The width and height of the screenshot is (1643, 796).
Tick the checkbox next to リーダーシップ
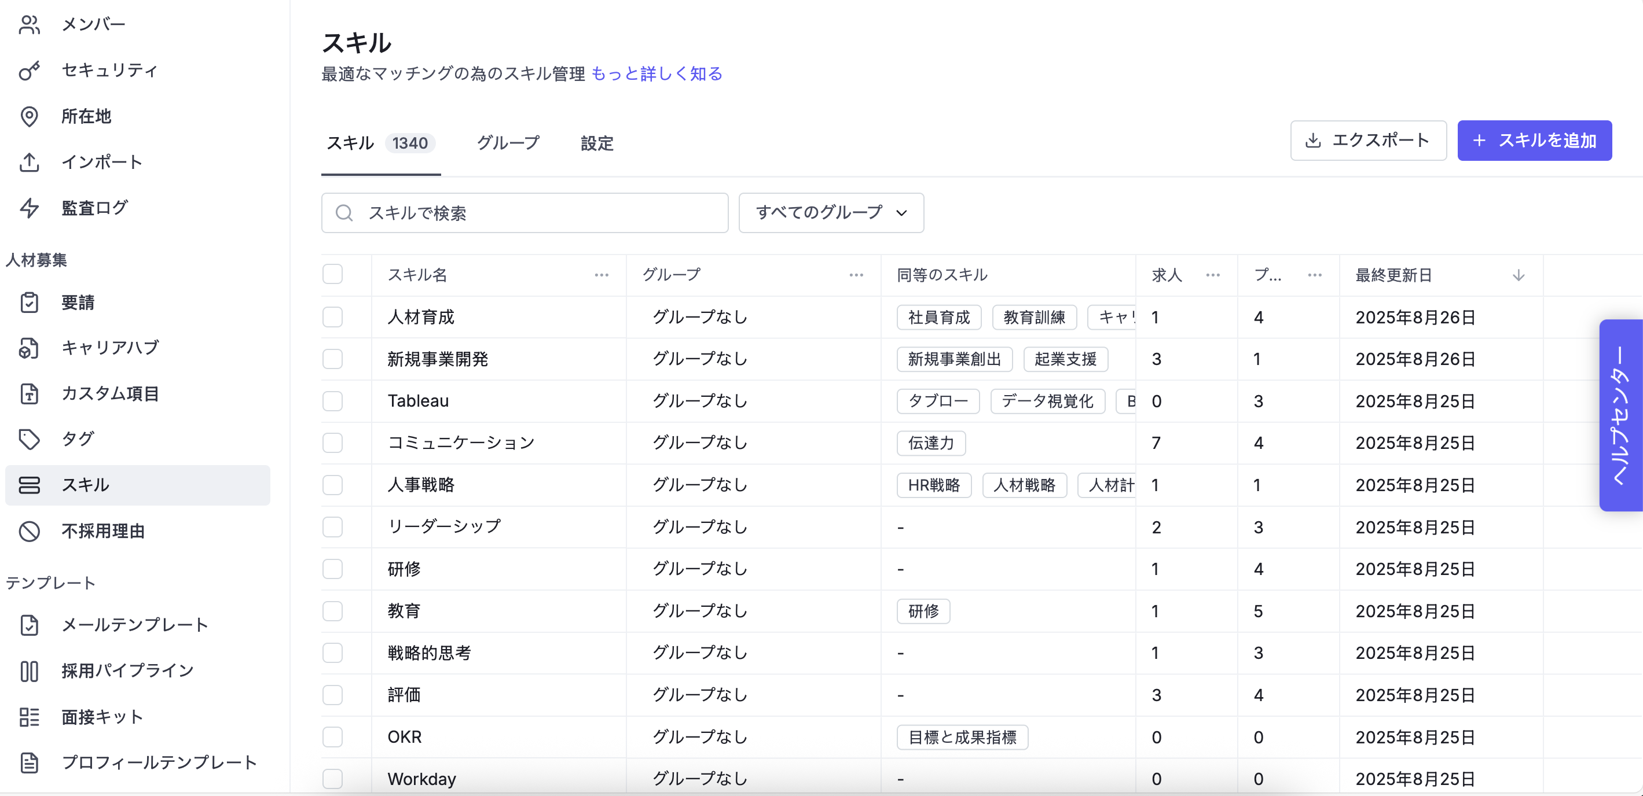tap(332, 527)
